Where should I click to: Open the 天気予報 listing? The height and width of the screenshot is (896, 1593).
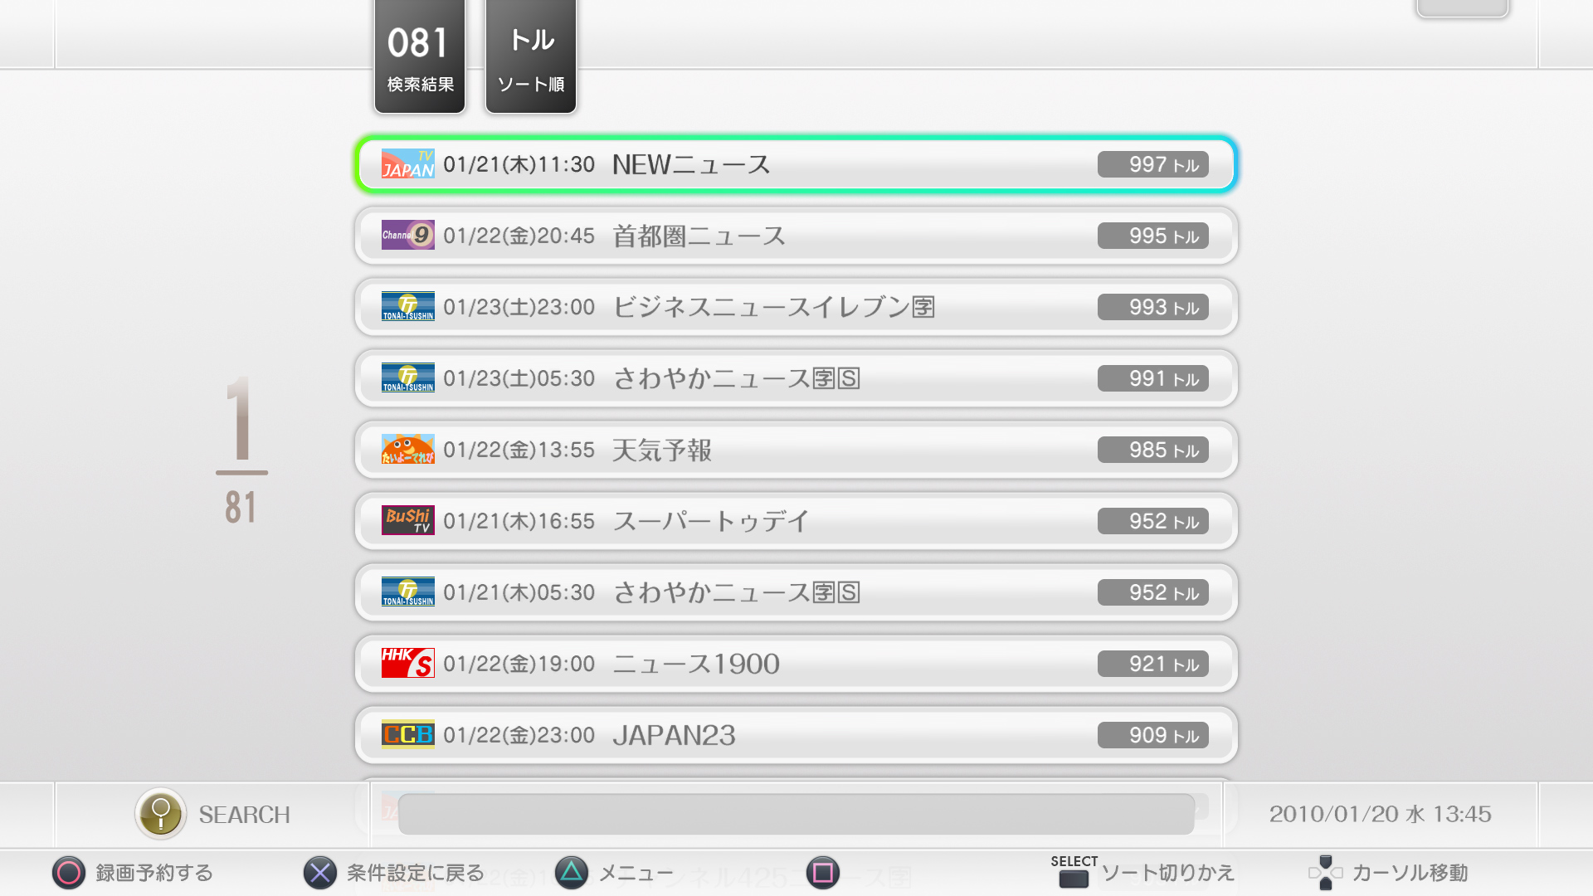(x=796, y=450)
